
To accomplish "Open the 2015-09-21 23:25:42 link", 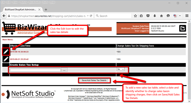I will [x=19, y=59].
